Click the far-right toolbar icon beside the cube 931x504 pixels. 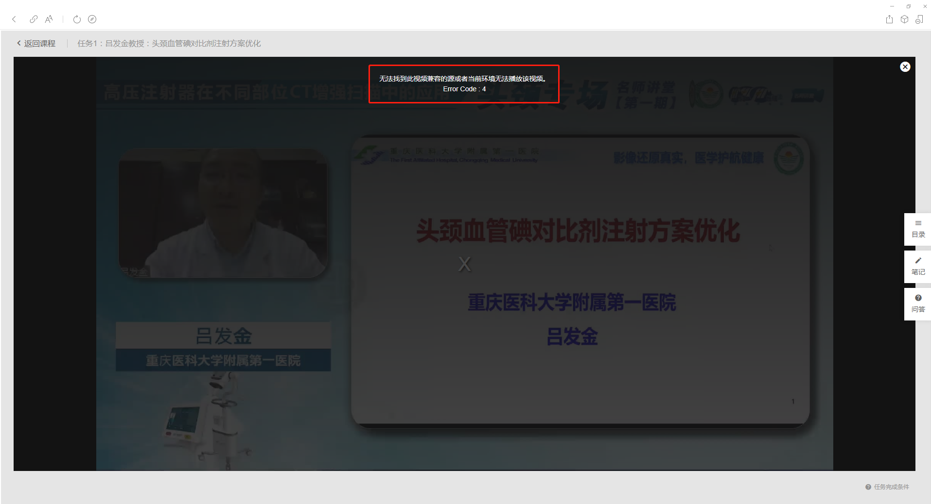click(x=919, y=19)
